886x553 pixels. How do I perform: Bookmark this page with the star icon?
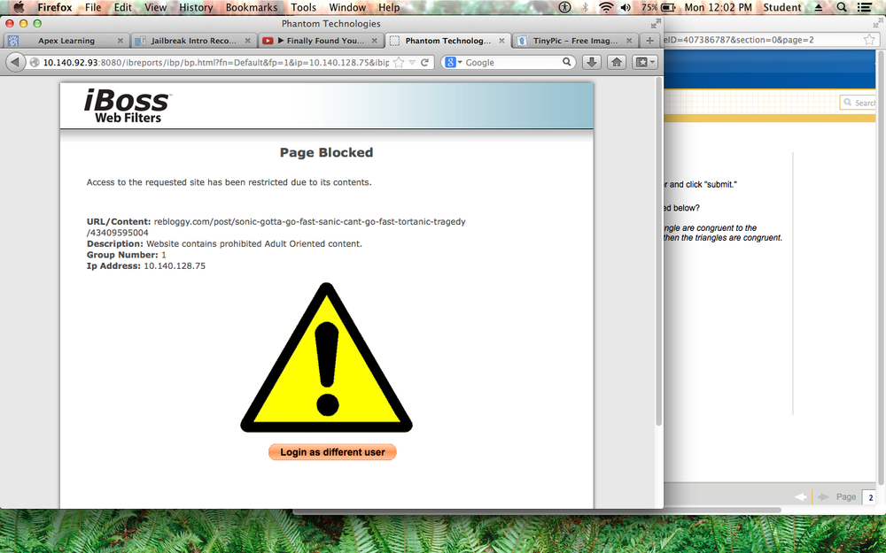(x=399, y=62)
